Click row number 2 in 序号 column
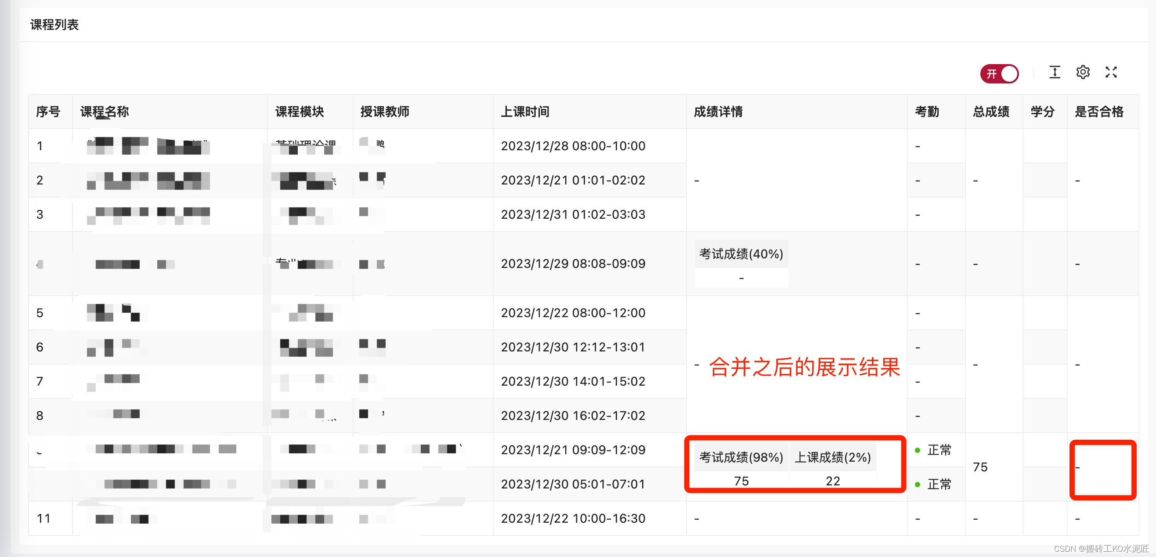Screen dimensions: 1156x557 40,180
